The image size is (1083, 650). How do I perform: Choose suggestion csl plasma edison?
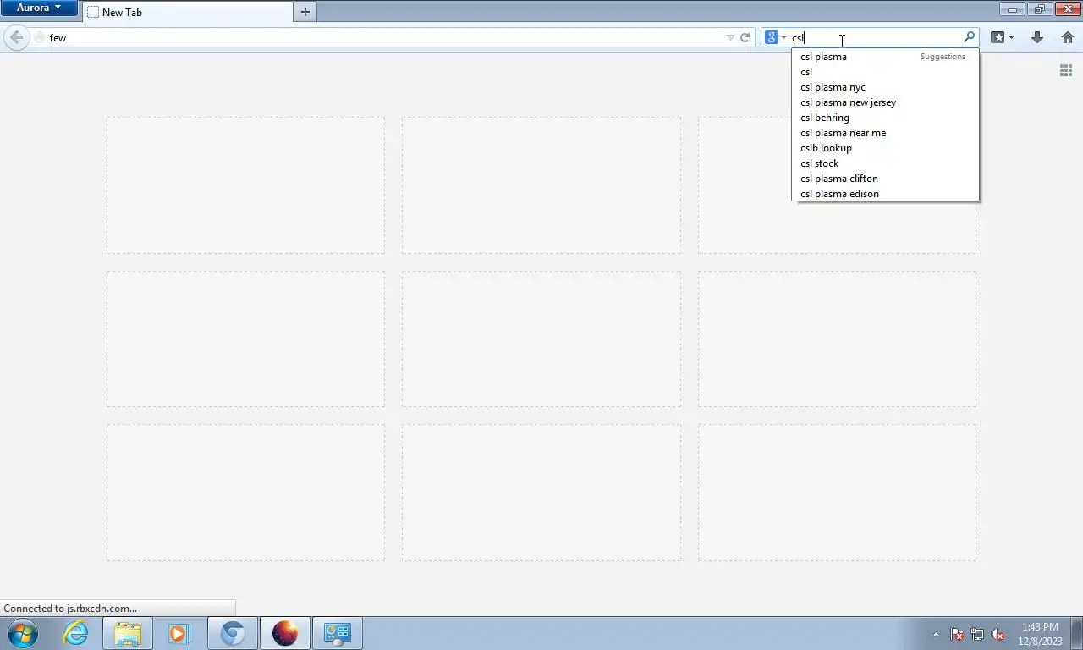pos(885,194)
